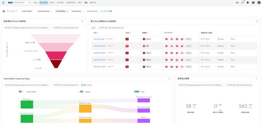Click the Deploy stage icon
This screenshot has height=126, width=261.
point(81,92)
